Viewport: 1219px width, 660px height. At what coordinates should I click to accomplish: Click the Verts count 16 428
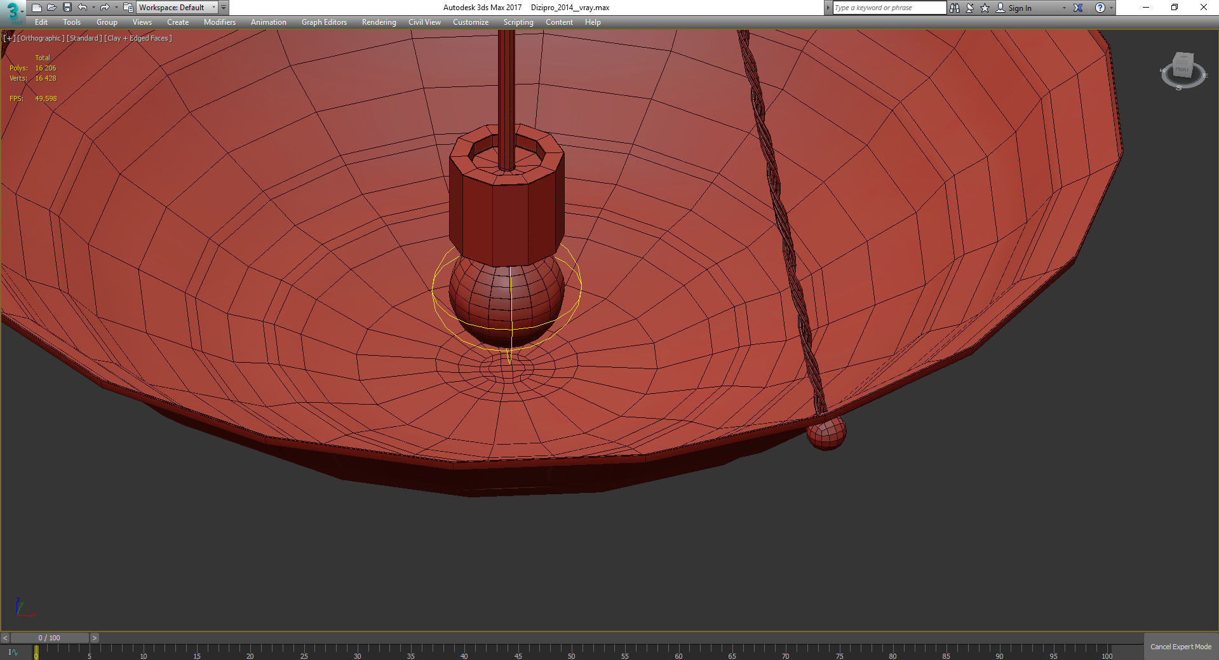(46, 78)
